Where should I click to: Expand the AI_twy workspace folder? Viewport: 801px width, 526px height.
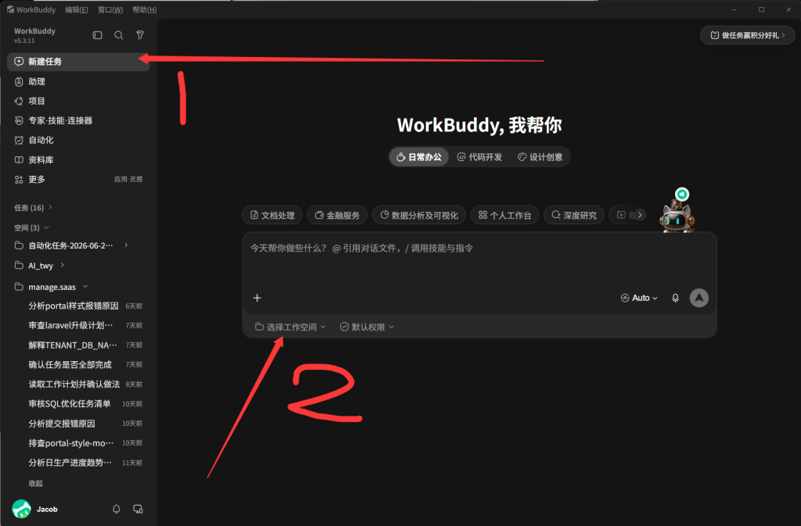pos(40,265)
